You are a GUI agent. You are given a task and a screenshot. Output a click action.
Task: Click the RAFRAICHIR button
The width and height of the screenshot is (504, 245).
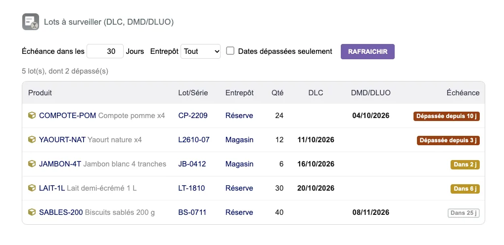tap(367, 51)
